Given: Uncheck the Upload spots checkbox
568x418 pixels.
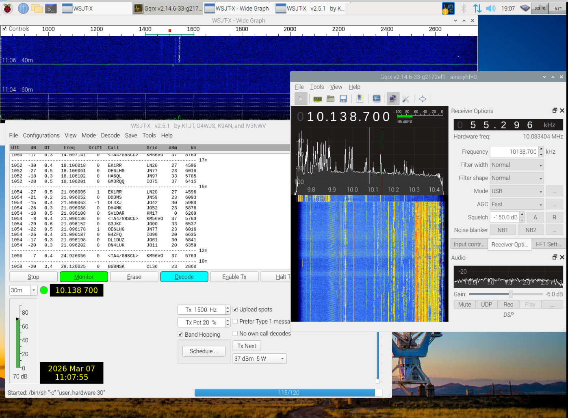Looking at the screenshot, I should (235, 309).
